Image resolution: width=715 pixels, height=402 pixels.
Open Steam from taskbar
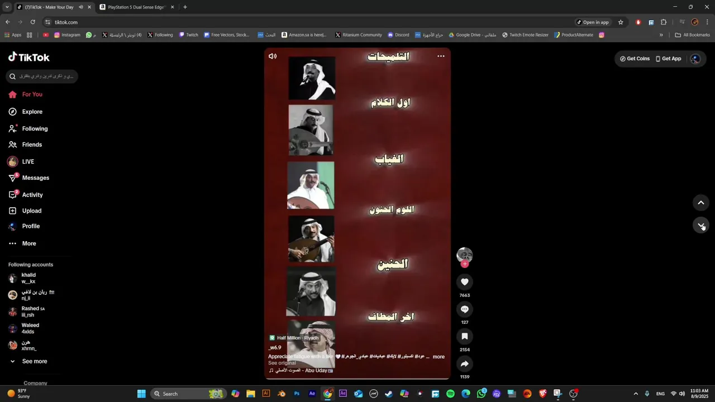389,394
